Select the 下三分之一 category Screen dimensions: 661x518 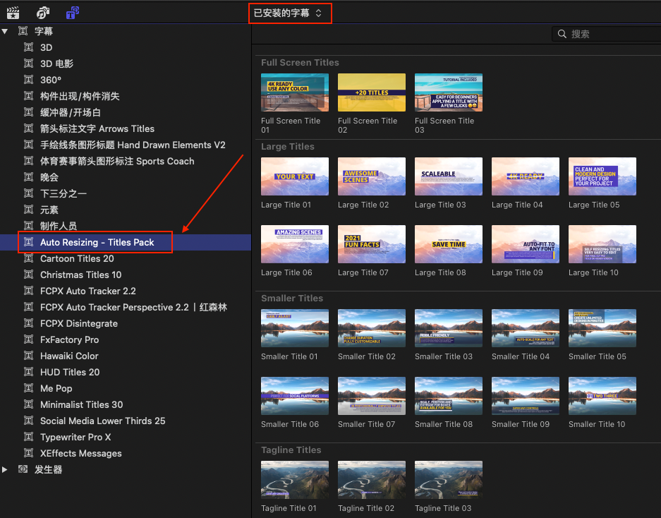63,193
